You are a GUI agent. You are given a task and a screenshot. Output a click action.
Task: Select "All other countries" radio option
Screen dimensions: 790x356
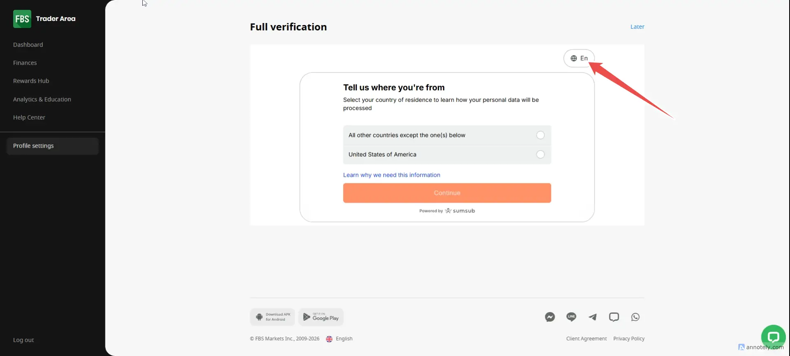pyautogui.click(x=540, y=135)
